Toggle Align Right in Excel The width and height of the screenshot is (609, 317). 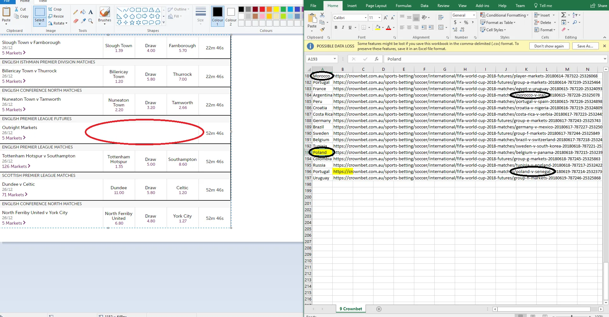point(416,27)
